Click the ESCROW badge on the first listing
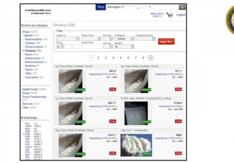Screen dimensions: 234x163 [81, 90]
